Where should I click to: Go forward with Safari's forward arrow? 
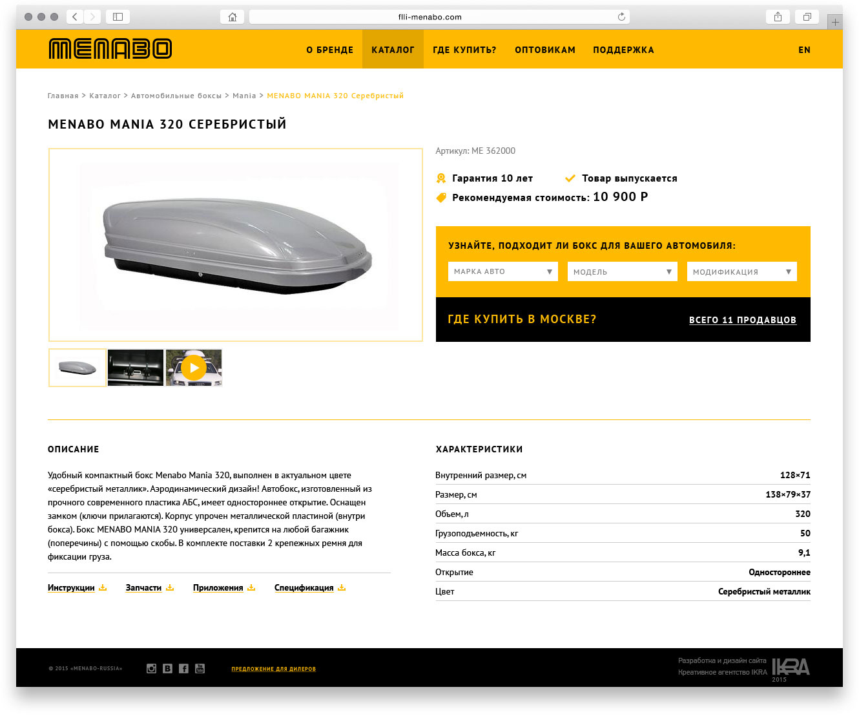tap(92, 17)
